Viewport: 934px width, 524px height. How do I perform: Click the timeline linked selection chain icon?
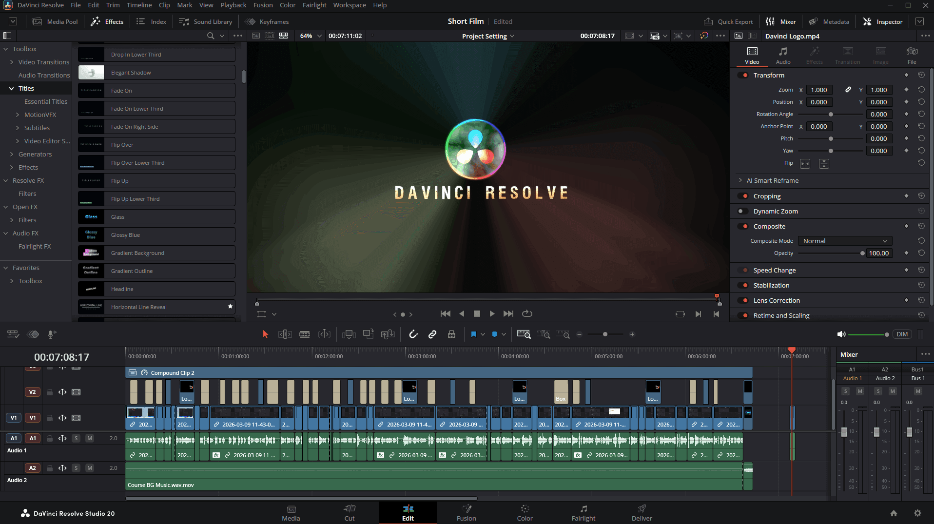(x=432, y=334)
